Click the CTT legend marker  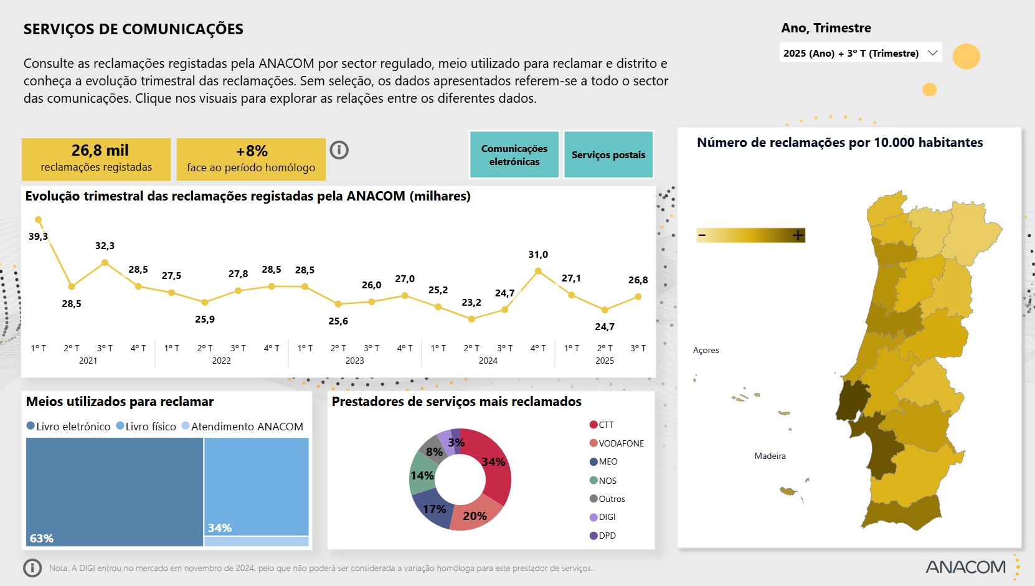point(593,425)
